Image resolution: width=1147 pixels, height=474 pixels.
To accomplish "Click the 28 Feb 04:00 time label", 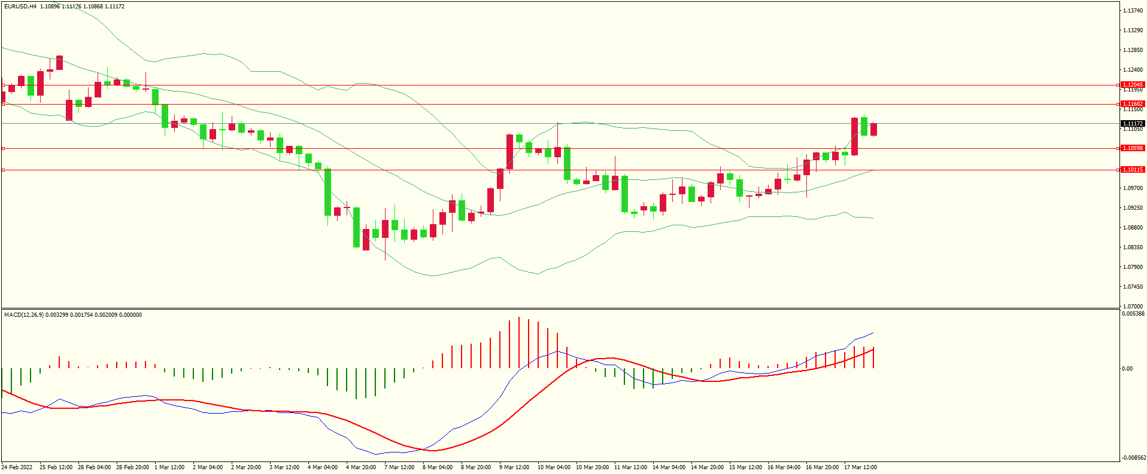I will pos(95,467).
